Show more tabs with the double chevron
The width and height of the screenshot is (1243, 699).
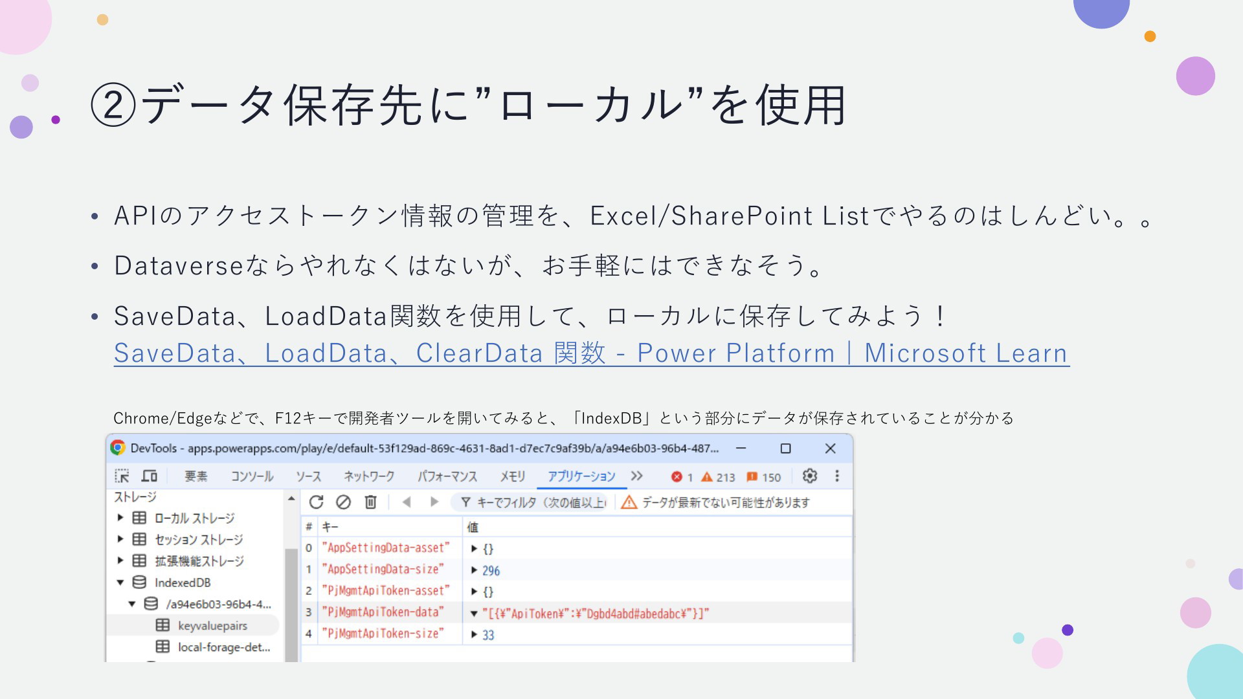[x=637, y=476]
